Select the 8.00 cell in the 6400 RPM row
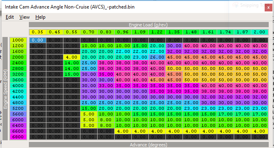 tap(106, 126)
